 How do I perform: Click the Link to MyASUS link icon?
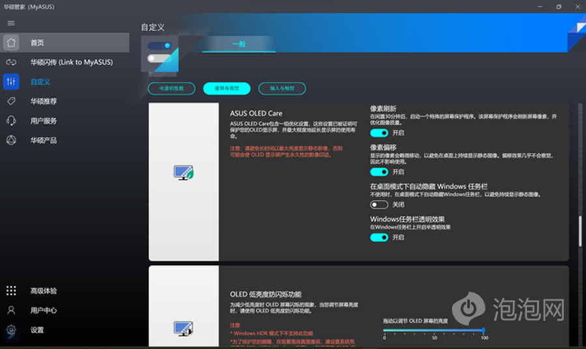11,62
